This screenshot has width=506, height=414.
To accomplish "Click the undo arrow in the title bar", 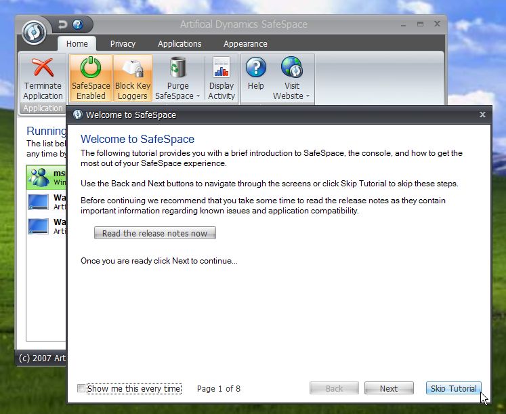I will 62,24.
